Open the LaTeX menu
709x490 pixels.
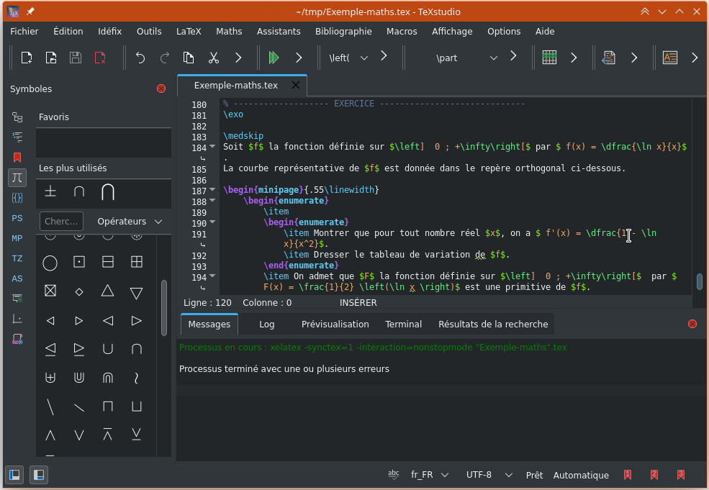coord(189,31)
